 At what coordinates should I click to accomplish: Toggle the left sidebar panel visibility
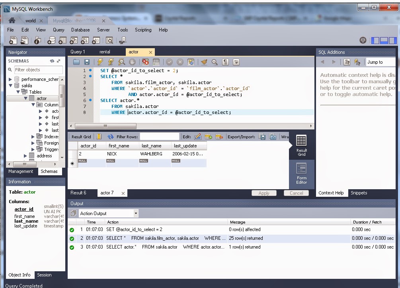pos(375,40)
